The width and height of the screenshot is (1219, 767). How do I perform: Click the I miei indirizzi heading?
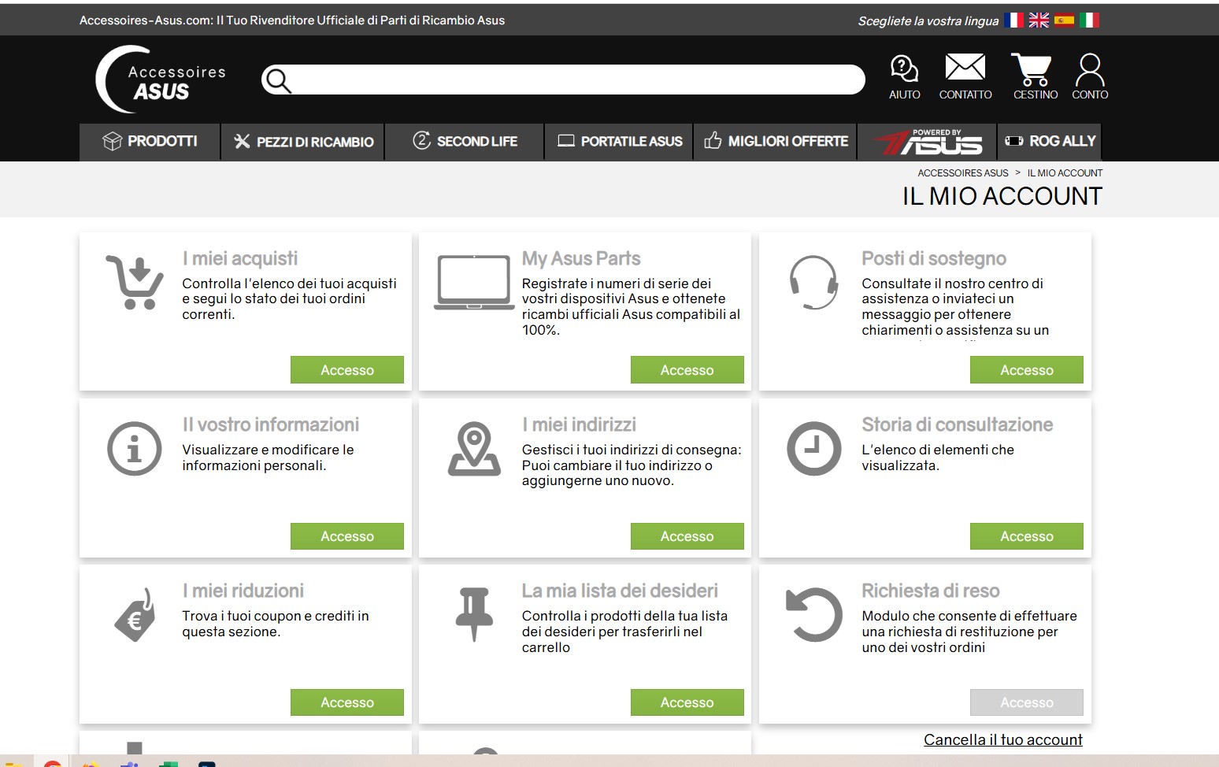(579, 424)
